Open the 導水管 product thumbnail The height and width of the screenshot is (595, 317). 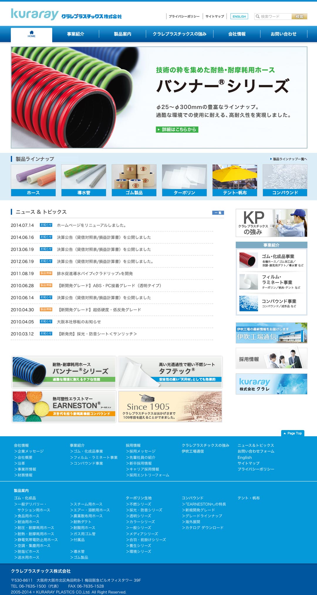(84, 180)
